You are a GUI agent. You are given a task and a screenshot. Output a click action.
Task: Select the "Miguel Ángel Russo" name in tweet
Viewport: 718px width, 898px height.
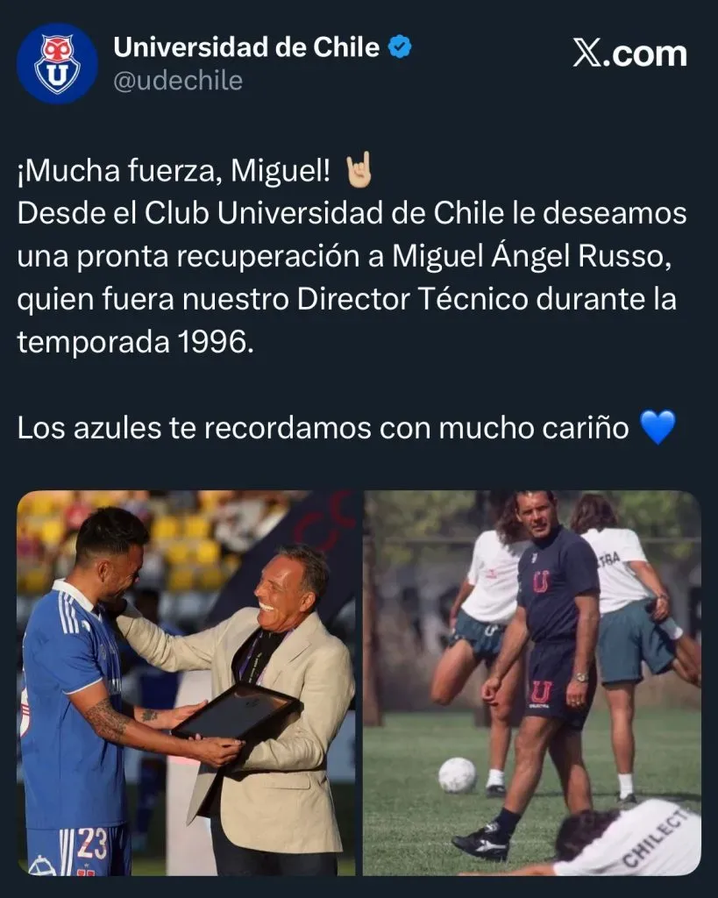click(x=531, y=256)
